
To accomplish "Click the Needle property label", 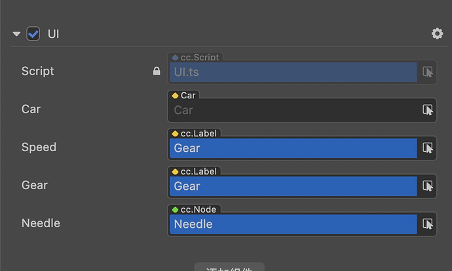I will pyautogui.click(x=41, y=223).
